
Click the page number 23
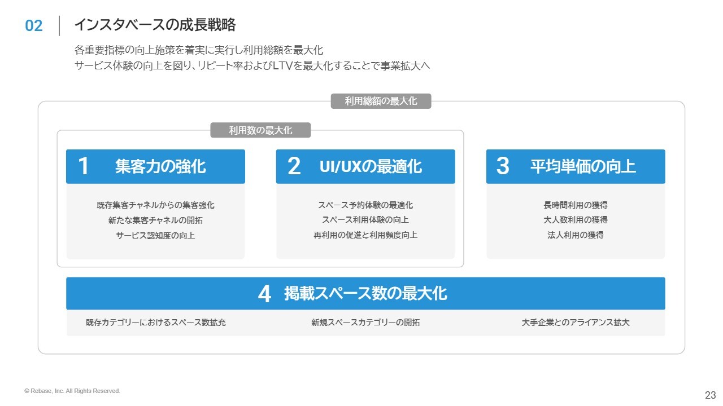710,395
